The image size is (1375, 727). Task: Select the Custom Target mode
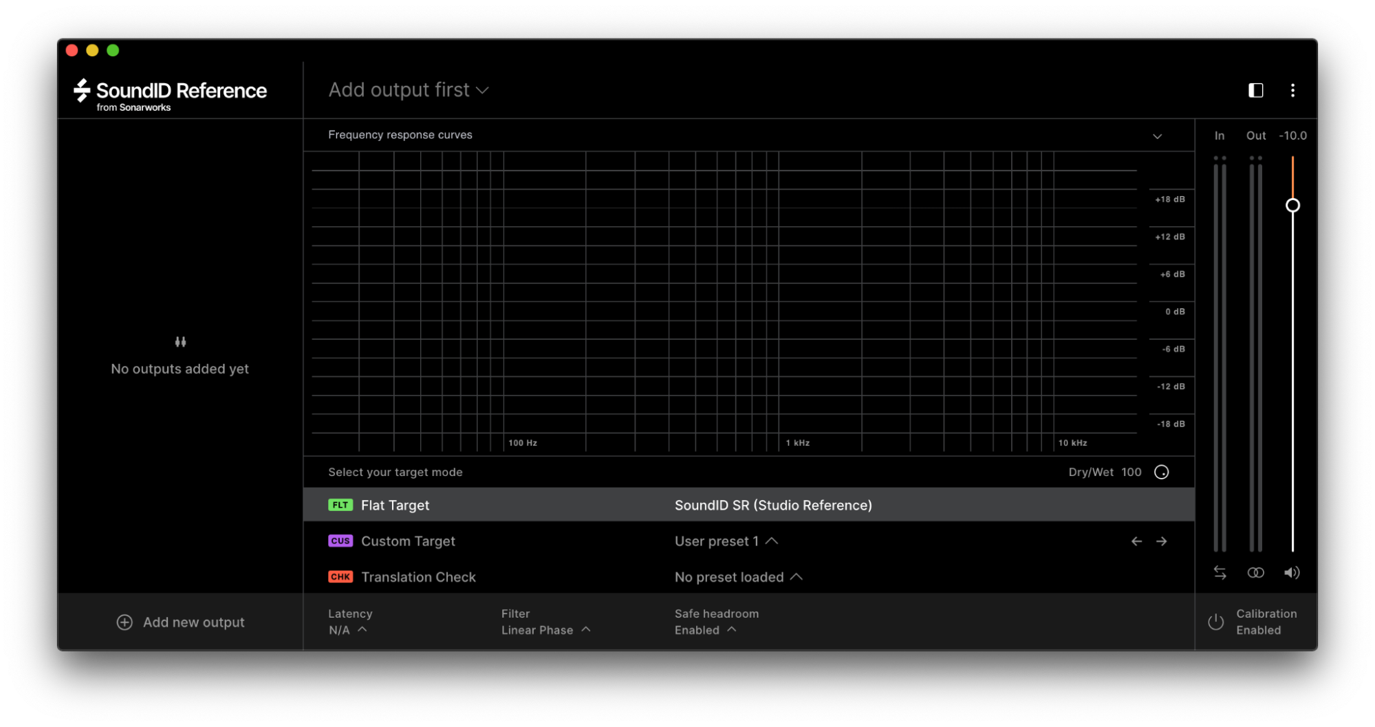pyautogui.click(x=408, y=542)
